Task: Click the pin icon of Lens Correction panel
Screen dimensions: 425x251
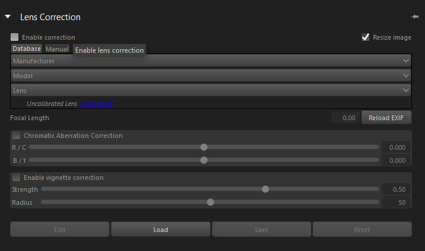Action: pyautogui.click(x=414, y=17)
